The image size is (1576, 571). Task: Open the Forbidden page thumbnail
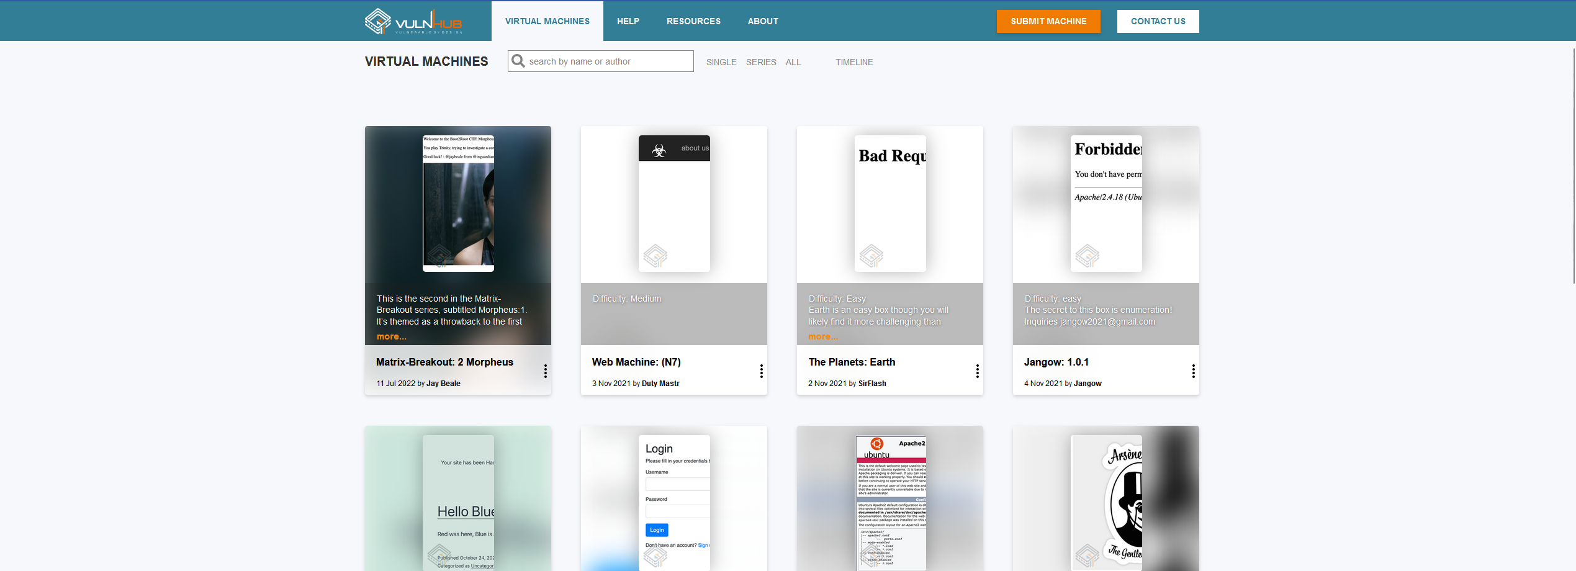[x=1106, y=204]
